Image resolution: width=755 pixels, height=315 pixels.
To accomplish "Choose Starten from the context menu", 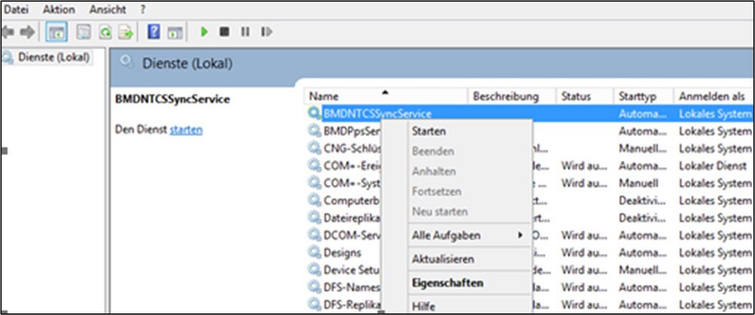I will pos(428,131).
